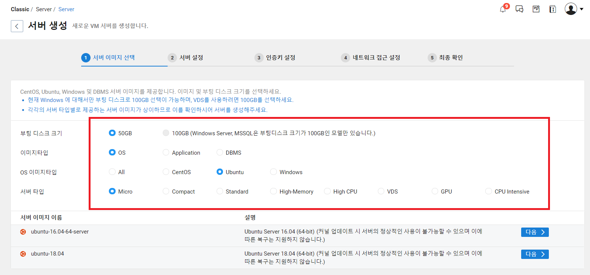Pick the Micro server type
The height and width of the screenshot is (275, 590).
112,191
